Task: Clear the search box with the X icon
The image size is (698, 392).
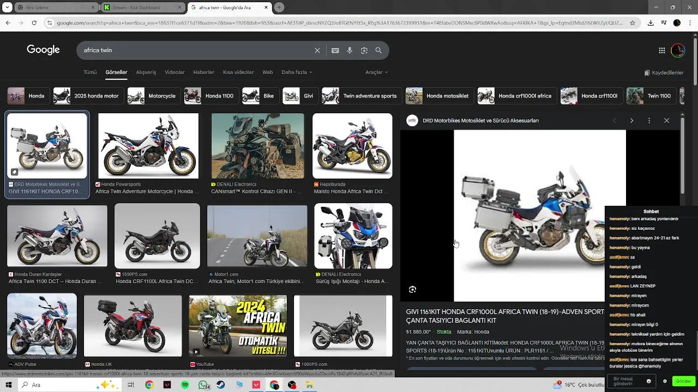Action: click(x=317, y=50)
